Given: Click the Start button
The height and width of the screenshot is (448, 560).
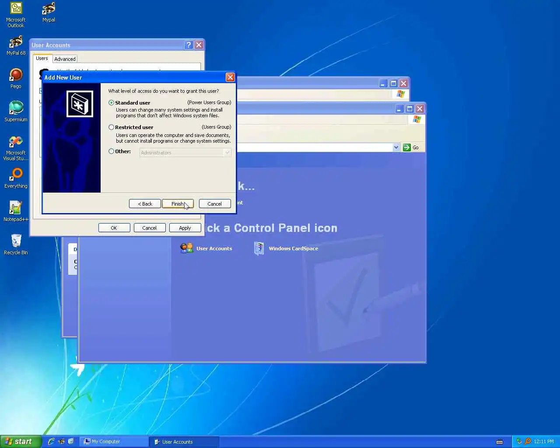Looking at the screenshot, I should pos(21,441).
